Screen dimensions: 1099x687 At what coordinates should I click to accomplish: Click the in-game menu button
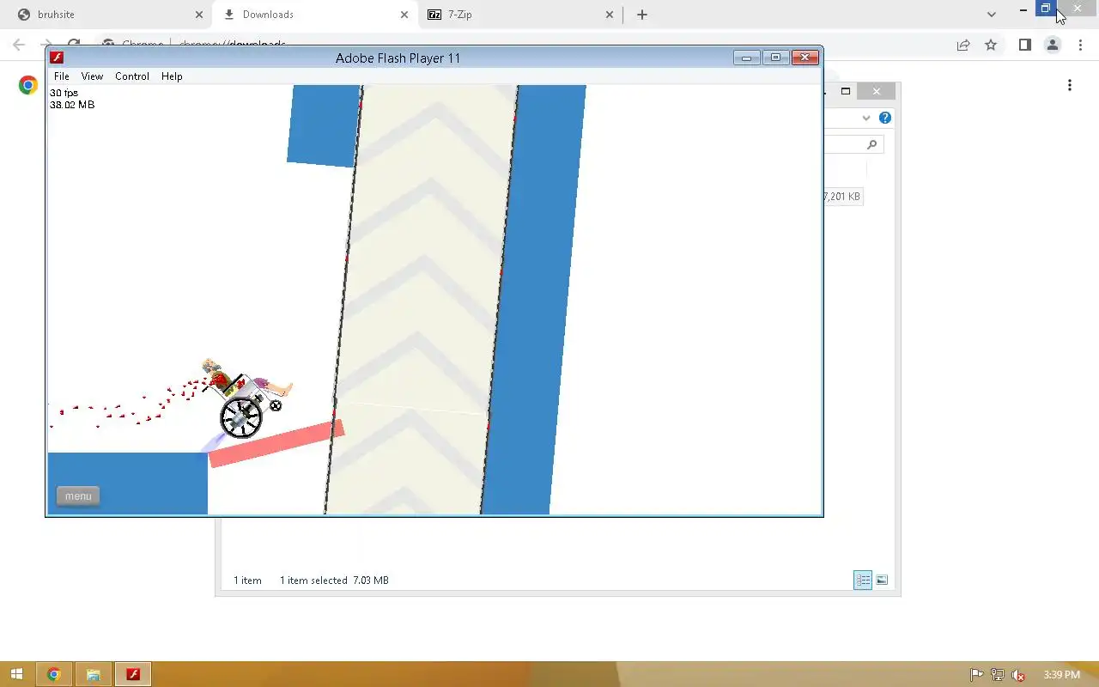78,495
